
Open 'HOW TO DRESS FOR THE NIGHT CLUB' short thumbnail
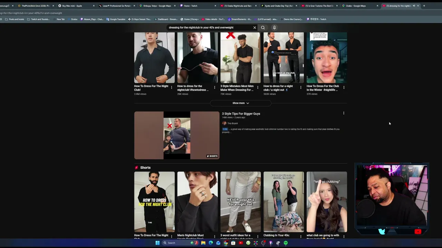click(154, 202)
